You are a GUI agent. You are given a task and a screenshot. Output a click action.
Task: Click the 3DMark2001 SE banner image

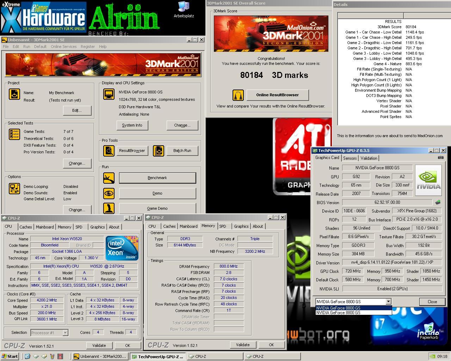coord(103,65)
